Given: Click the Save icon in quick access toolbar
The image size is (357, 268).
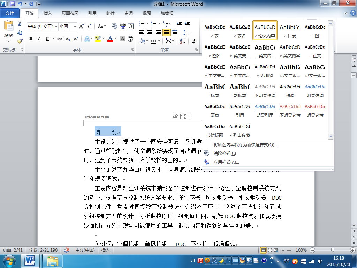Looking at the screenshot, I should click(13, 4).
